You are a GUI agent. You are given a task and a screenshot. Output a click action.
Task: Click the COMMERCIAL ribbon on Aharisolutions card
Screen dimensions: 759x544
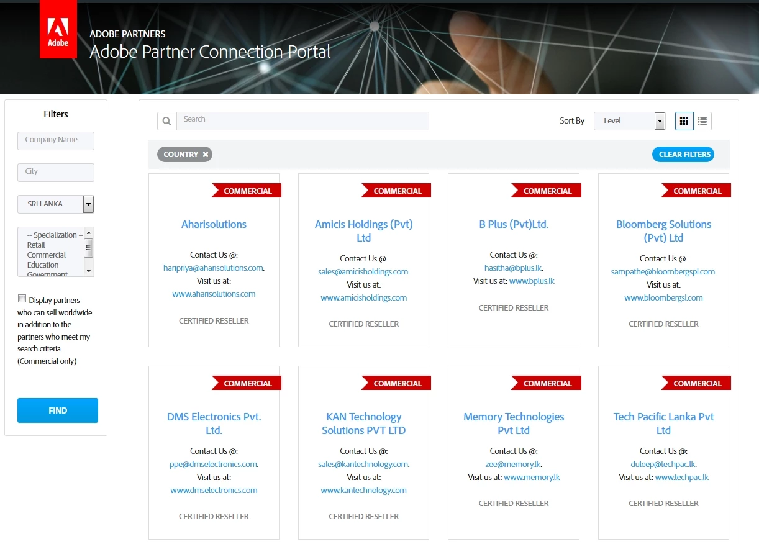pos(247,191)
